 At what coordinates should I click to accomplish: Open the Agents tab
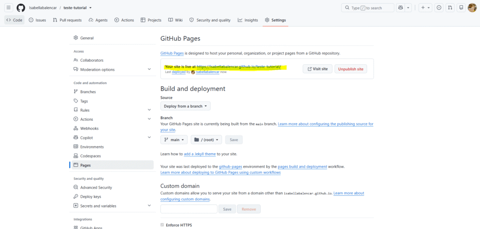coord(98,20)
